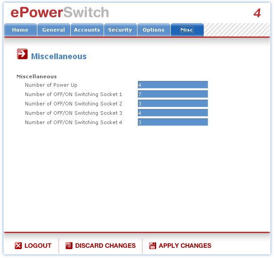Focus the Number of Power Up field

(173, 85)
